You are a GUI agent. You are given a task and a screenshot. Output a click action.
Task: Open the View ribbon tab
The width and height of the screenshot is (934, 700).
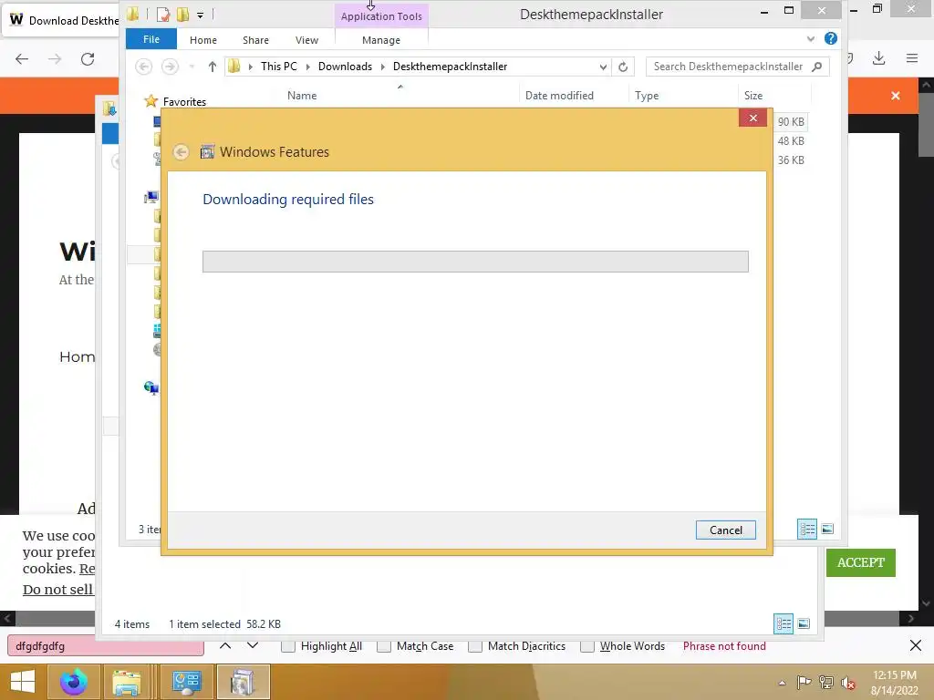coord(306,40)
